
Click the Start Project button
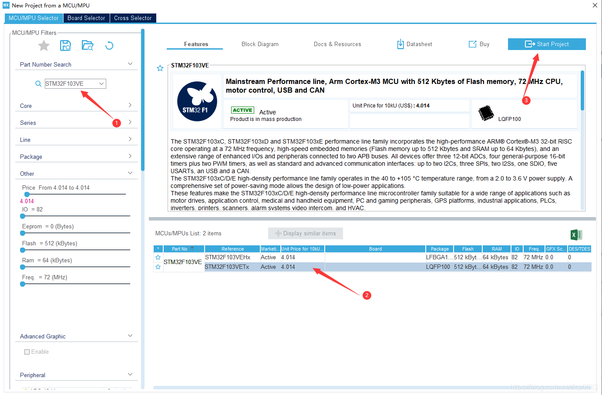[x=547, y=44]
